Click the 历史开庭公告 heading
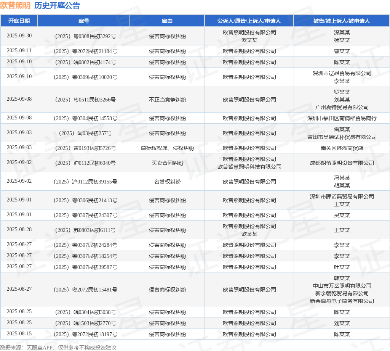The height and width of the screenshot is (351, 390). [x=57, y=5]
